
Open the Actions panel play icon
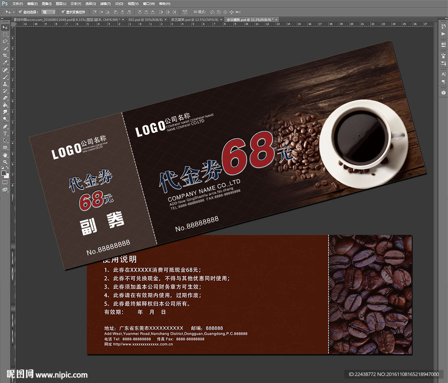pyautogui.click(x=444, y=34)
